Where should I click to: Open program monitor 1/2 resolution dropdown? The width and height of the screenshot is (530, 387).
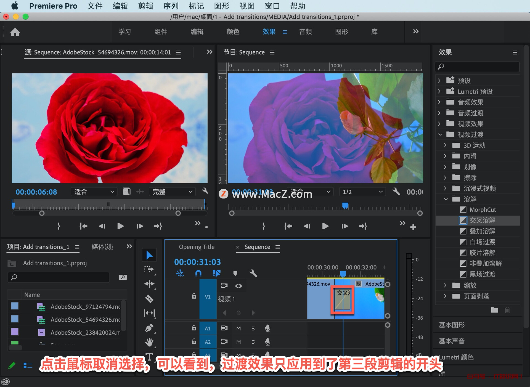coord(362,192)
